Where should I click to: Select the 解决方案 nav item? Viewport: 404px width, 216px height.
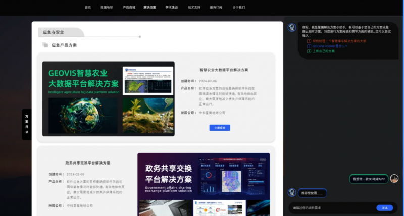click(x=149, y=8)
